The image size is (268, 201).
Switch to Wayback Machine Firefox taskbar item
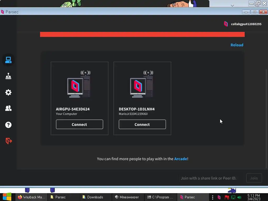[x=31, y=197]
